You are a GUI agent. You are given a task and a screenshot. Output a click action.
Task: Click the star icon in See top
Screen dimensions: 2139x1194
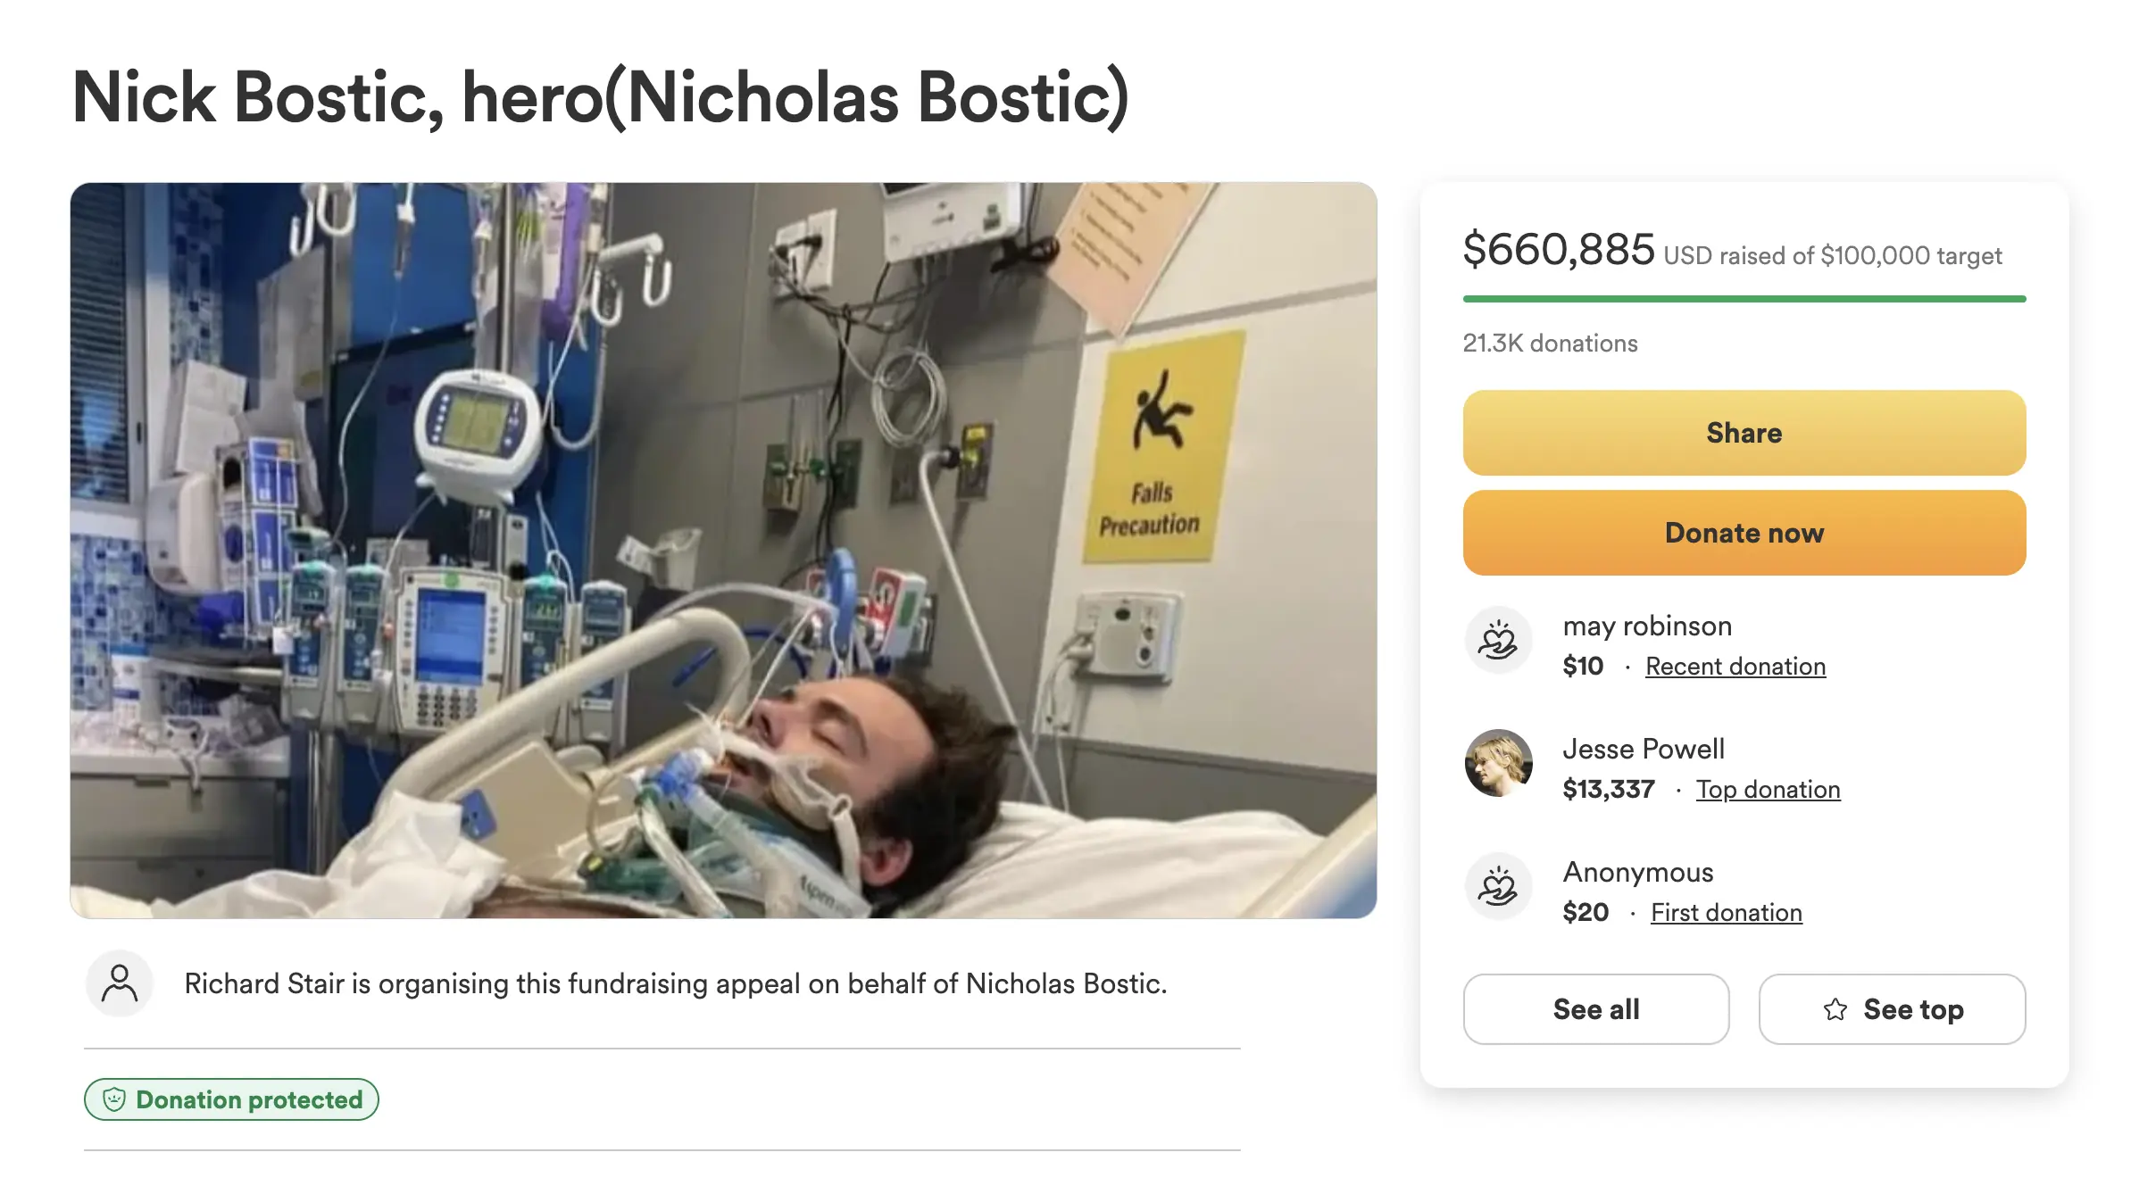[x=1835, y=1009]
